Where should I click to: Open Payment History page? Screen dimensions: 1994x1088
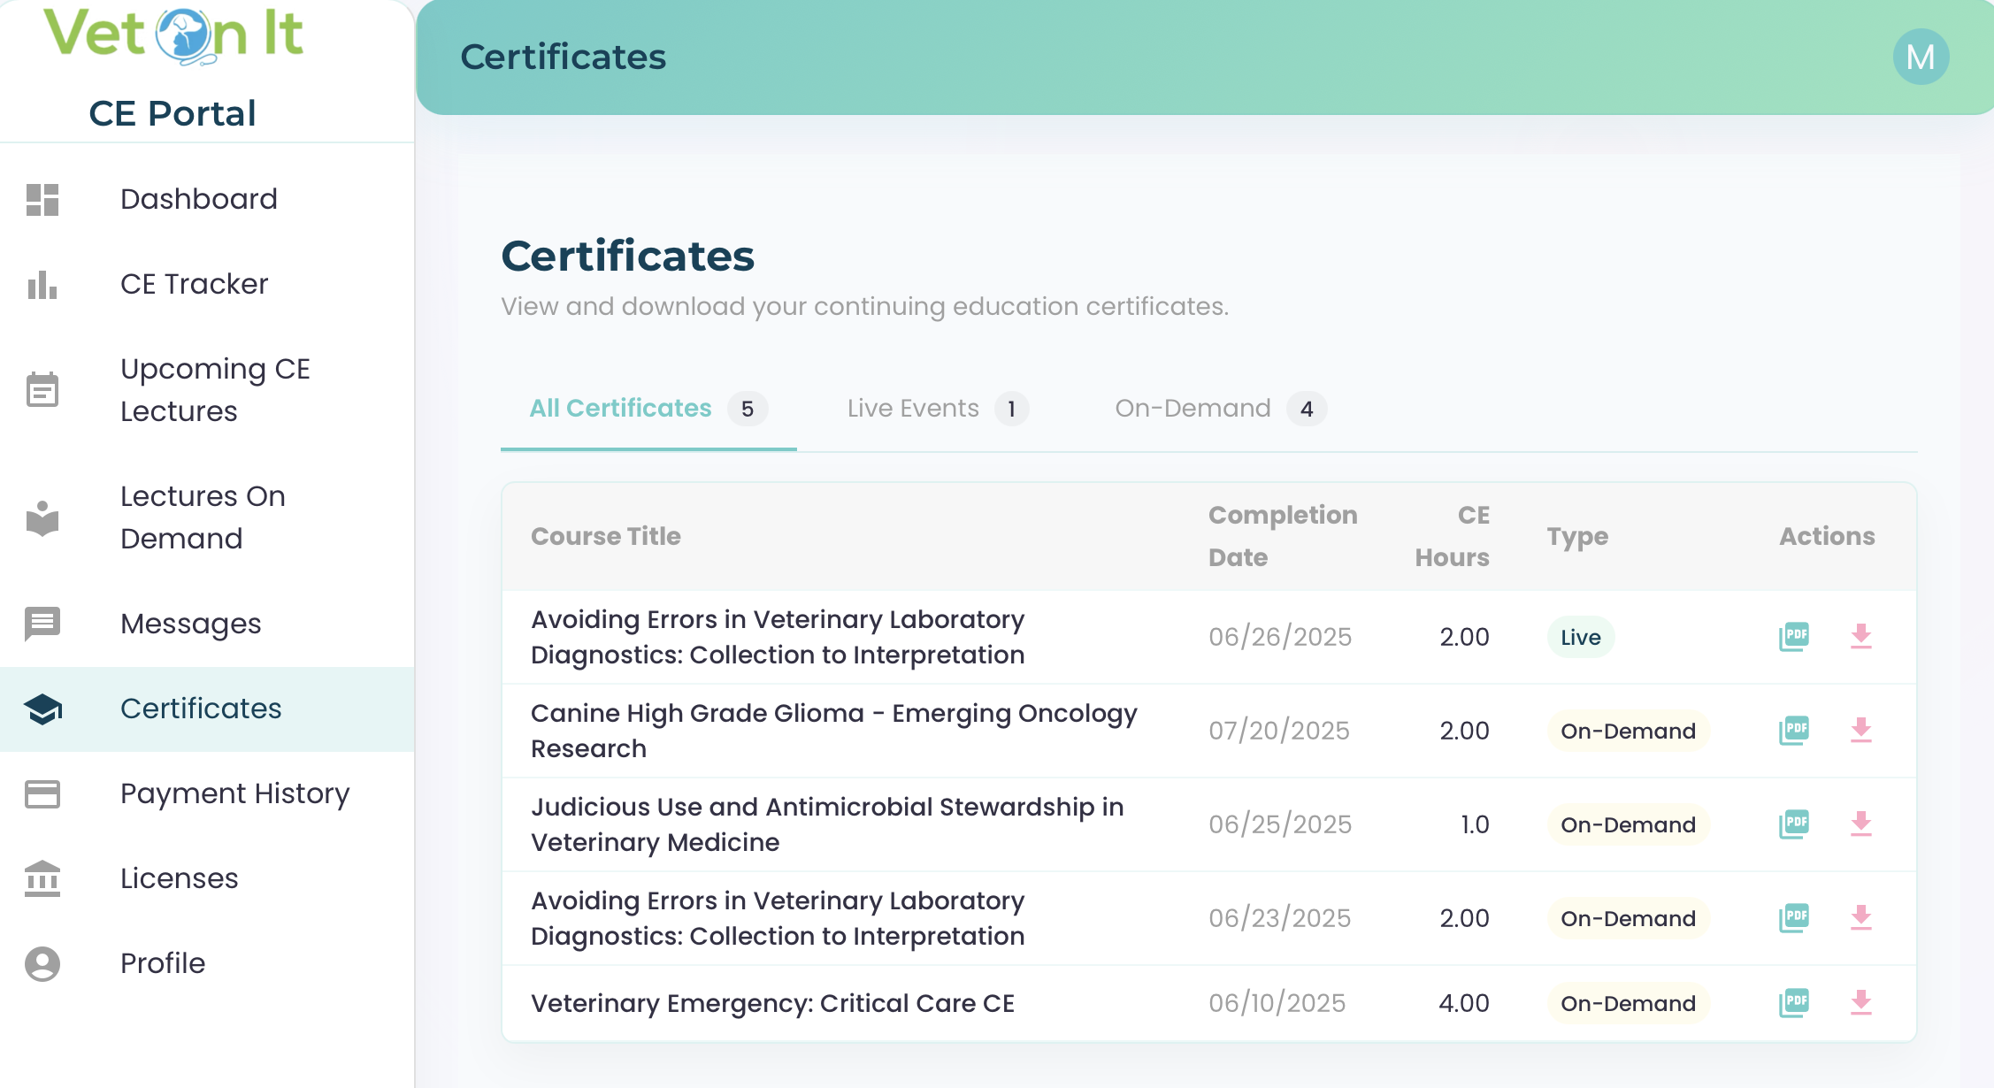pos(234,793)
